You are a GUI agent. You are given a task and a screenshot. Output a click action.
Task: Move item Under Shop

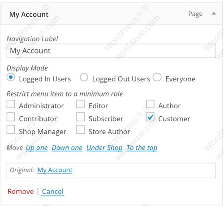pos(104,148)
